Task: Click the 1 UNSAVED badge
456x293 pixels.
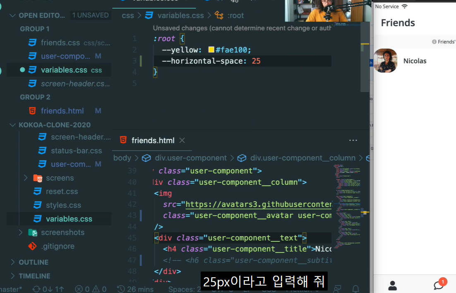Action: point(91,15)
